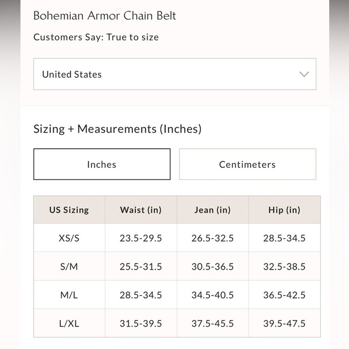Click Customers Say: True to size text
Screen dimensions: 349x349
(x=96, y=37)
